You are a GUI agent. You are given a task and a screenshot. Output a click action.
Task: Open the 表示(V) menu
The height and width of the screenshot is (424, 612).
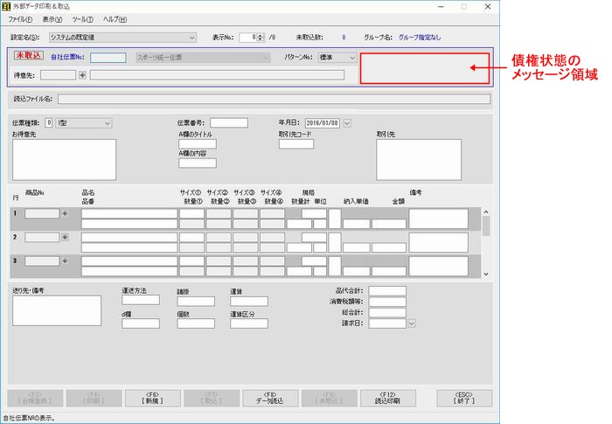[x=52, y=19]
